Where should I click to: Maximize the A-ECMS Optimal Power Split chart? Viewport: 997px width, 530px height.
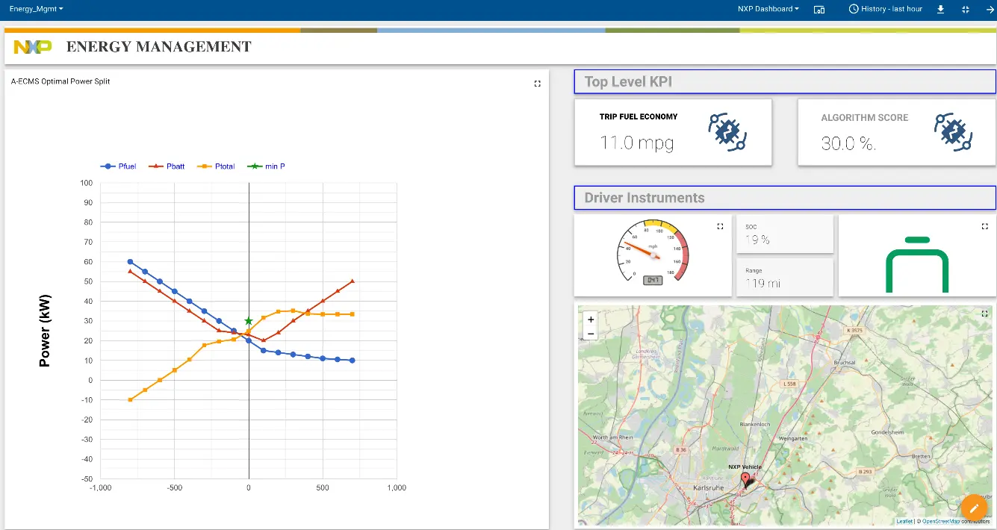coord(537,84)
